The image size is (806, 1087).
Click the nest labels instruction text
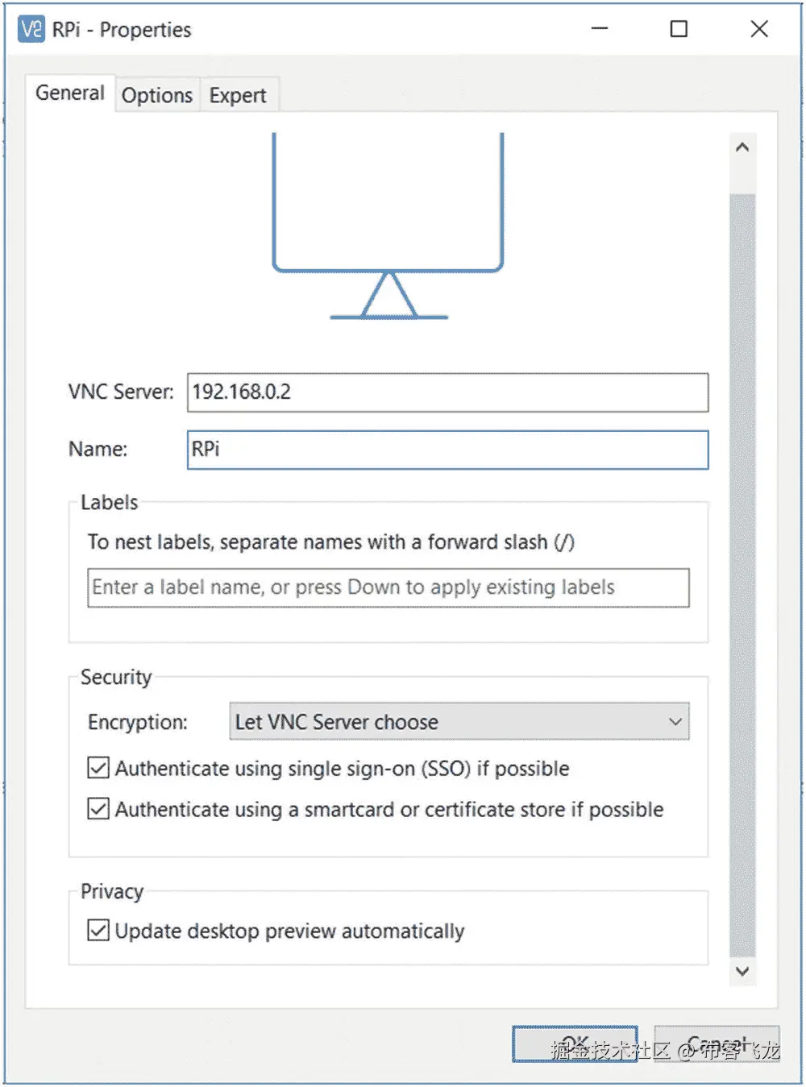coord(331,542)
